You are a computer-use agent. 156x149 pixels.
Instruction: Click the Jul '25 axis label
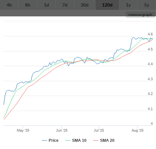pos(99,130)
